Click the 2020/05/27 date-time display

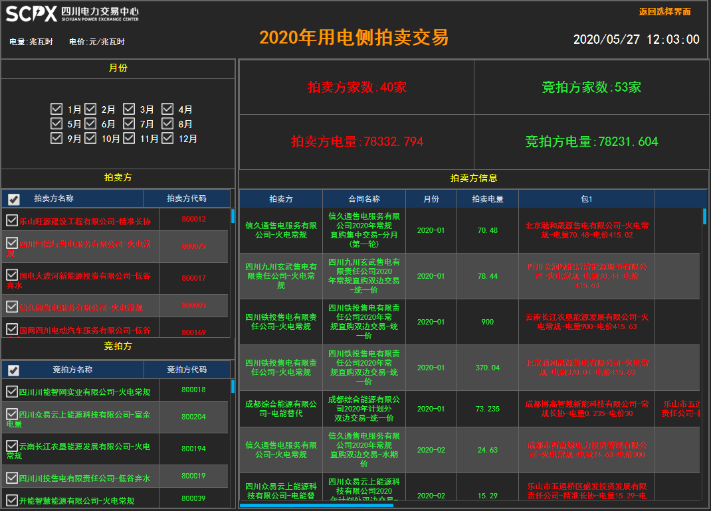[636, 39]
